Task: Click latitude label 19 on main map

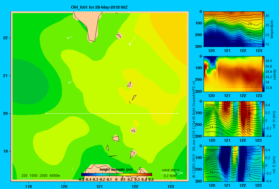Action: [x=5, y=151]
